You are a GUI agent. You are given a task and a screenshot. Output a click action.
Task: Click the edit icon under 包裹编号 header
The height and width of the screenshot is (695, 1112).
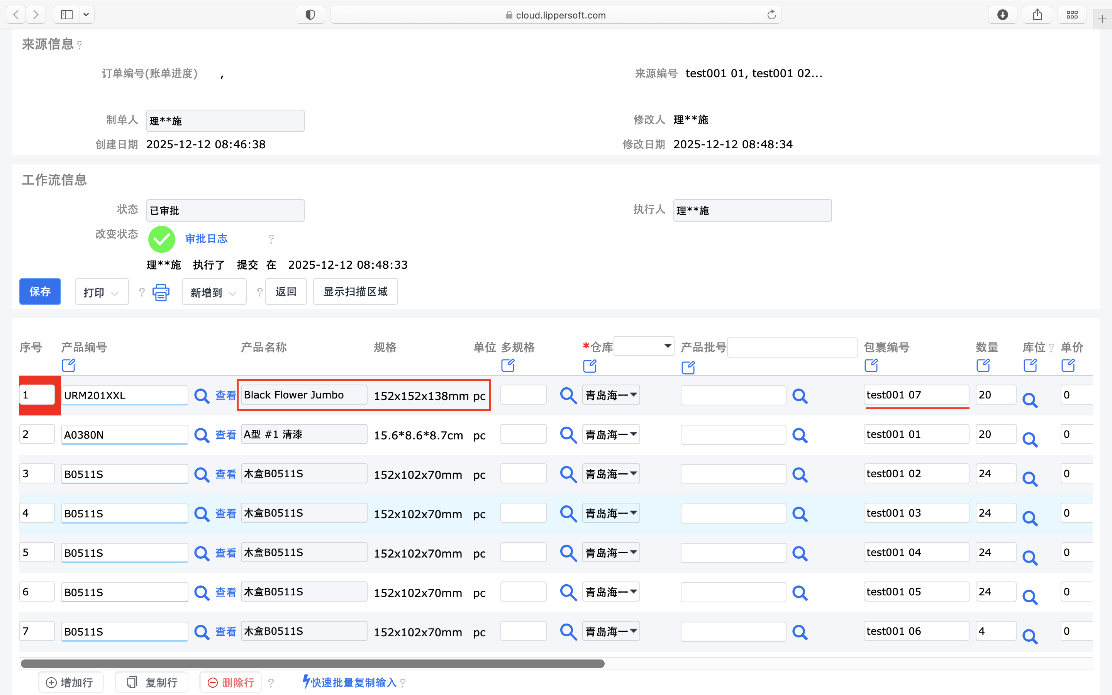tap(871, 365)
